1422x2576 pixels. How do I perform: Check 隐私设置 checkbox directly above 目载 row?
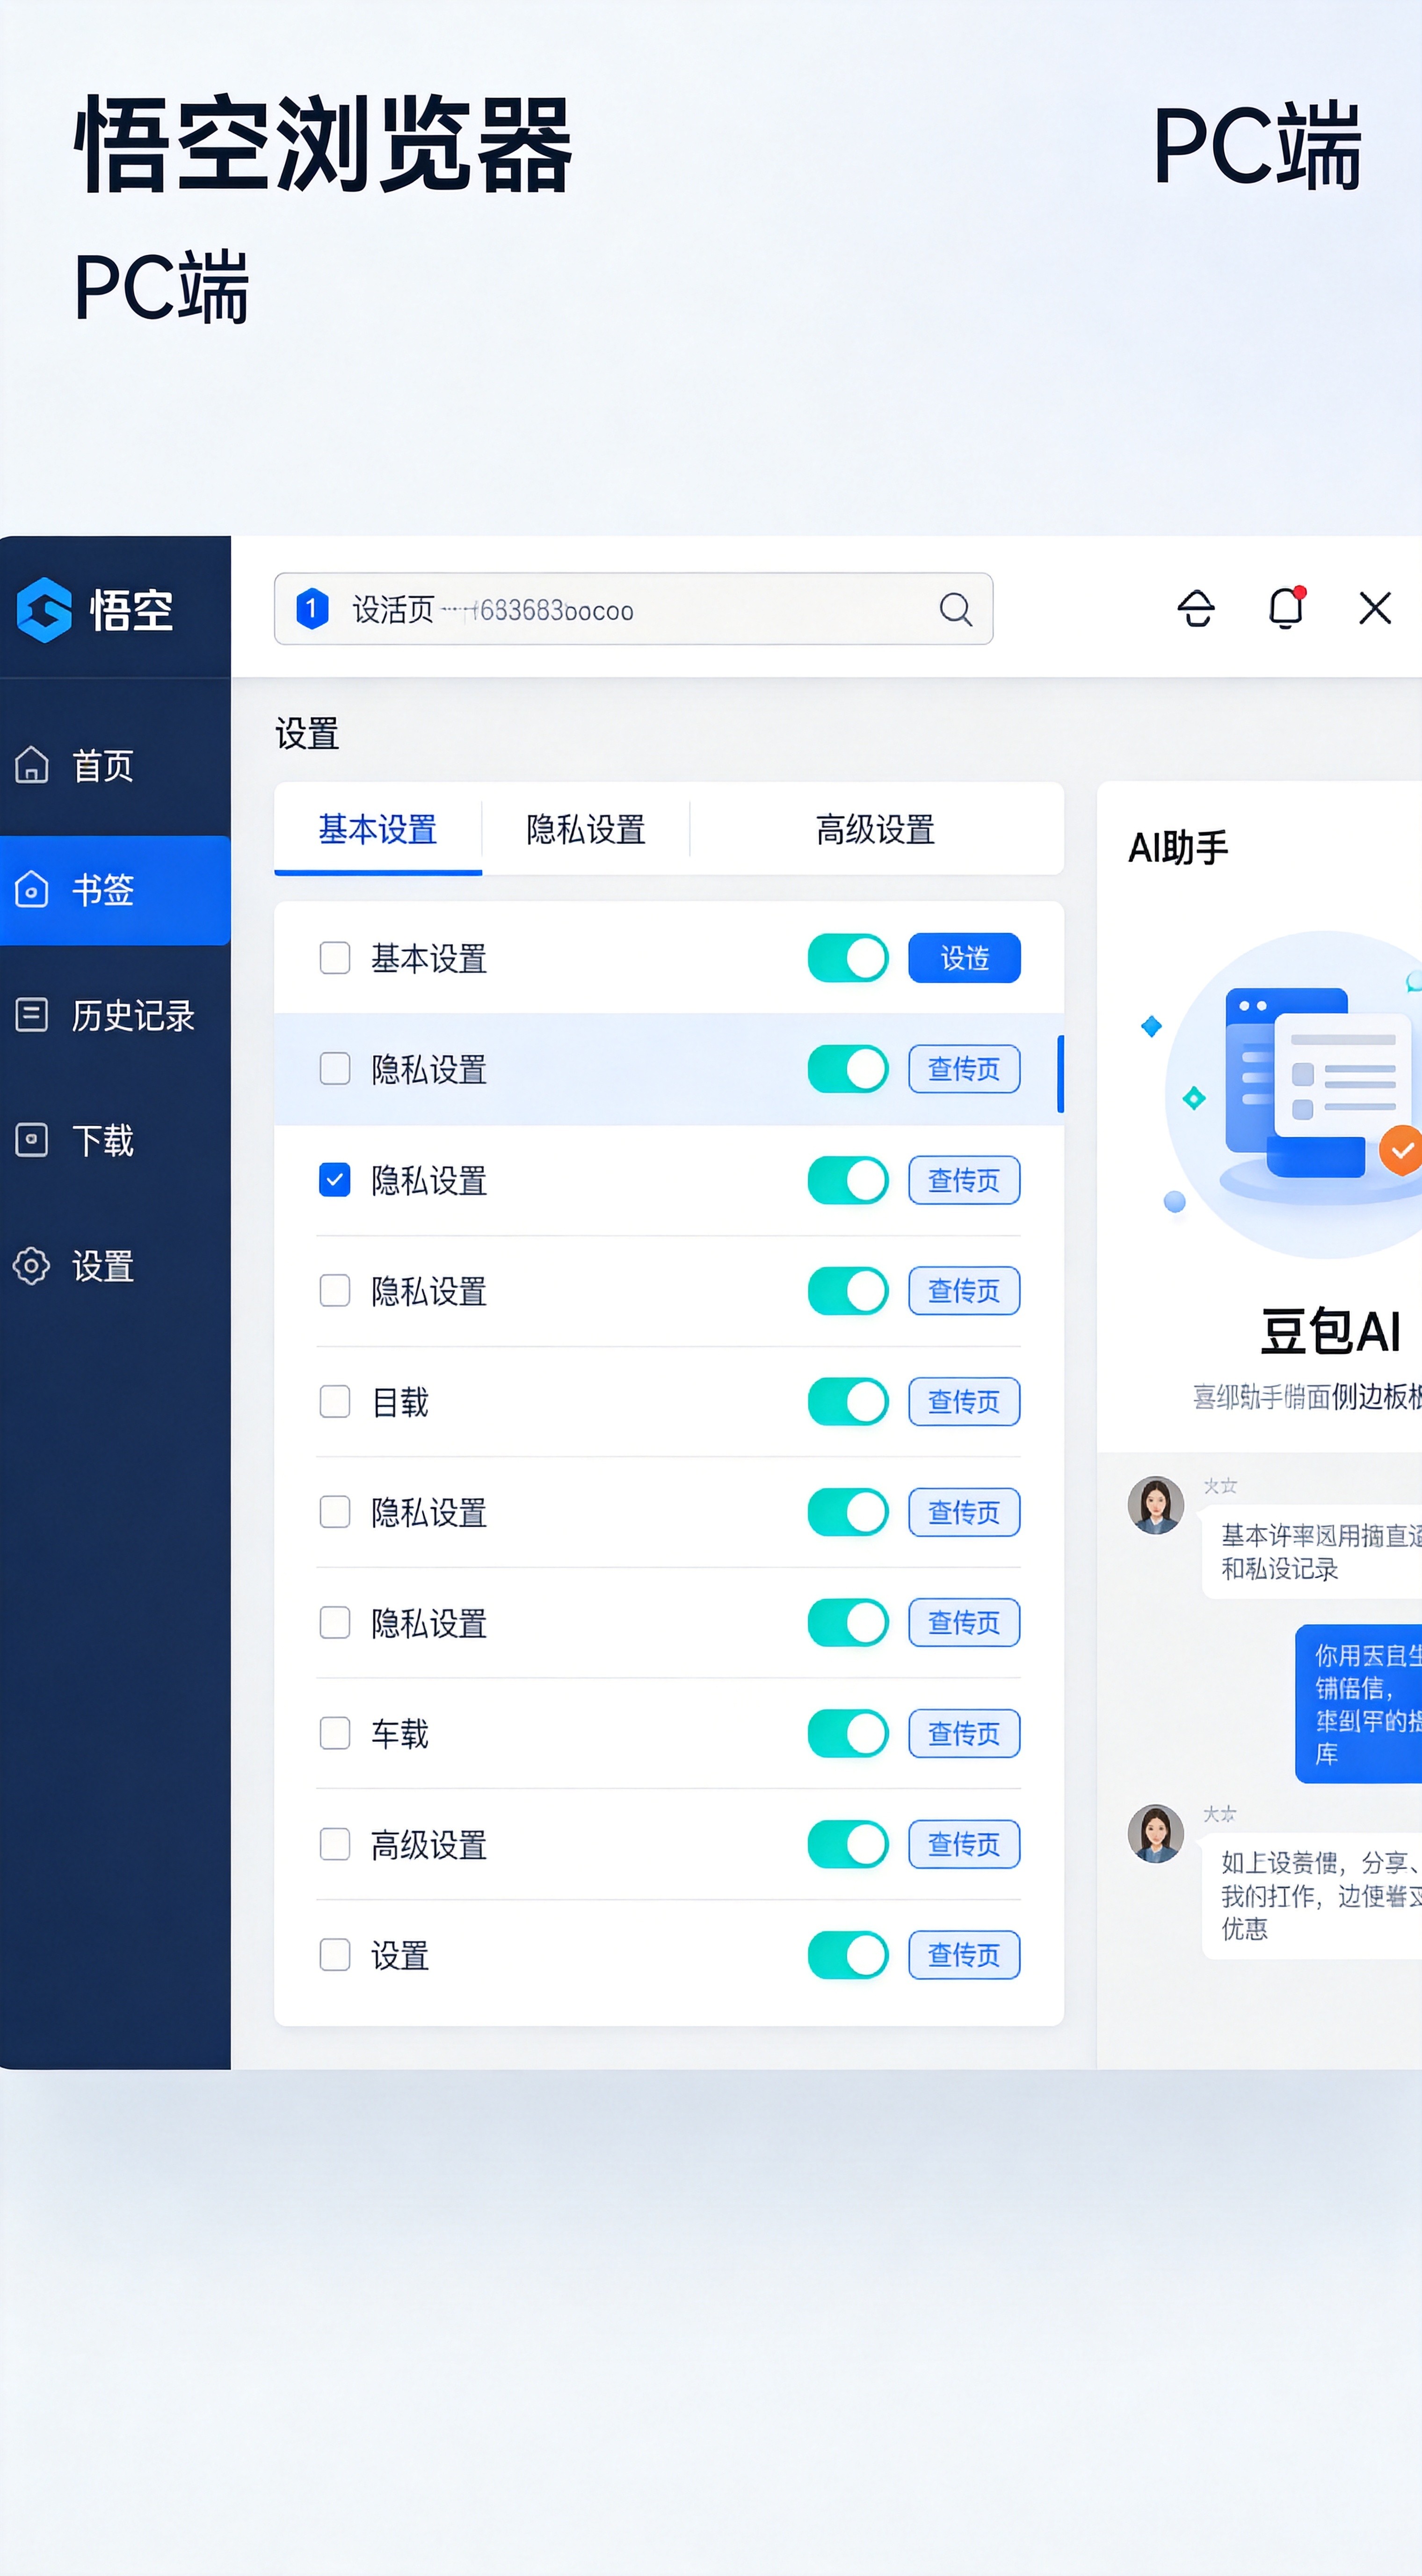335,1291
